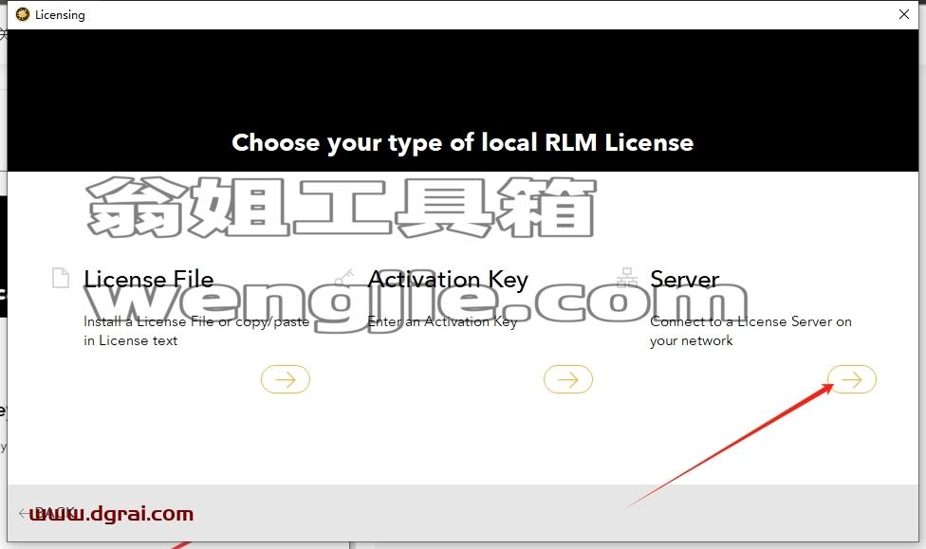
Task: Click the black banner above the heading
Action: pyautogui.click(x=462, y=77)
